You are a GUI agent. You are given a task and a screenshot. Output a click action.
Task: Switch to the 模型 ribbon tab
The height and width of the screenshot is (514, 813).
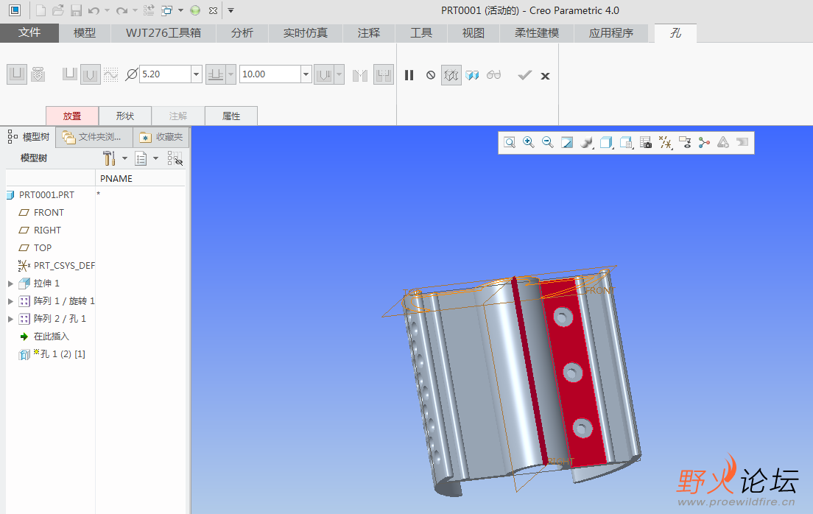85,32
